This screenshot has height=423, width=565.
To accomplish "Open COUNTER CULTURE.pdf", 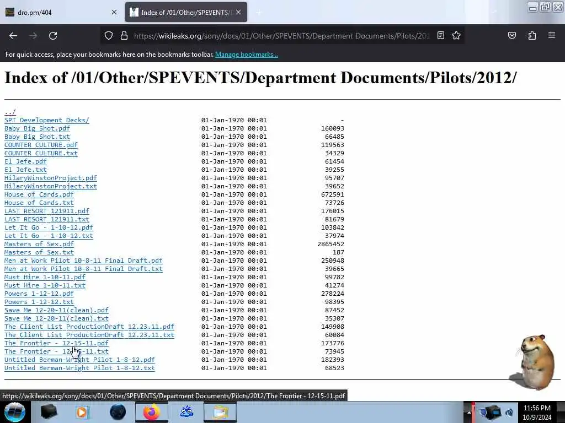I will tap(41, 145).
